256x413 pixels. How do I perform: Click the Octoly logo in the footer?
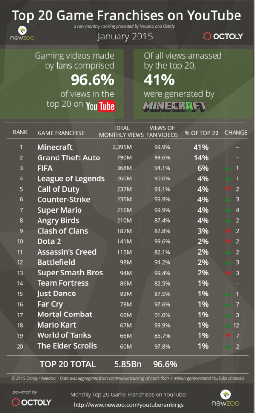[31, 402]
